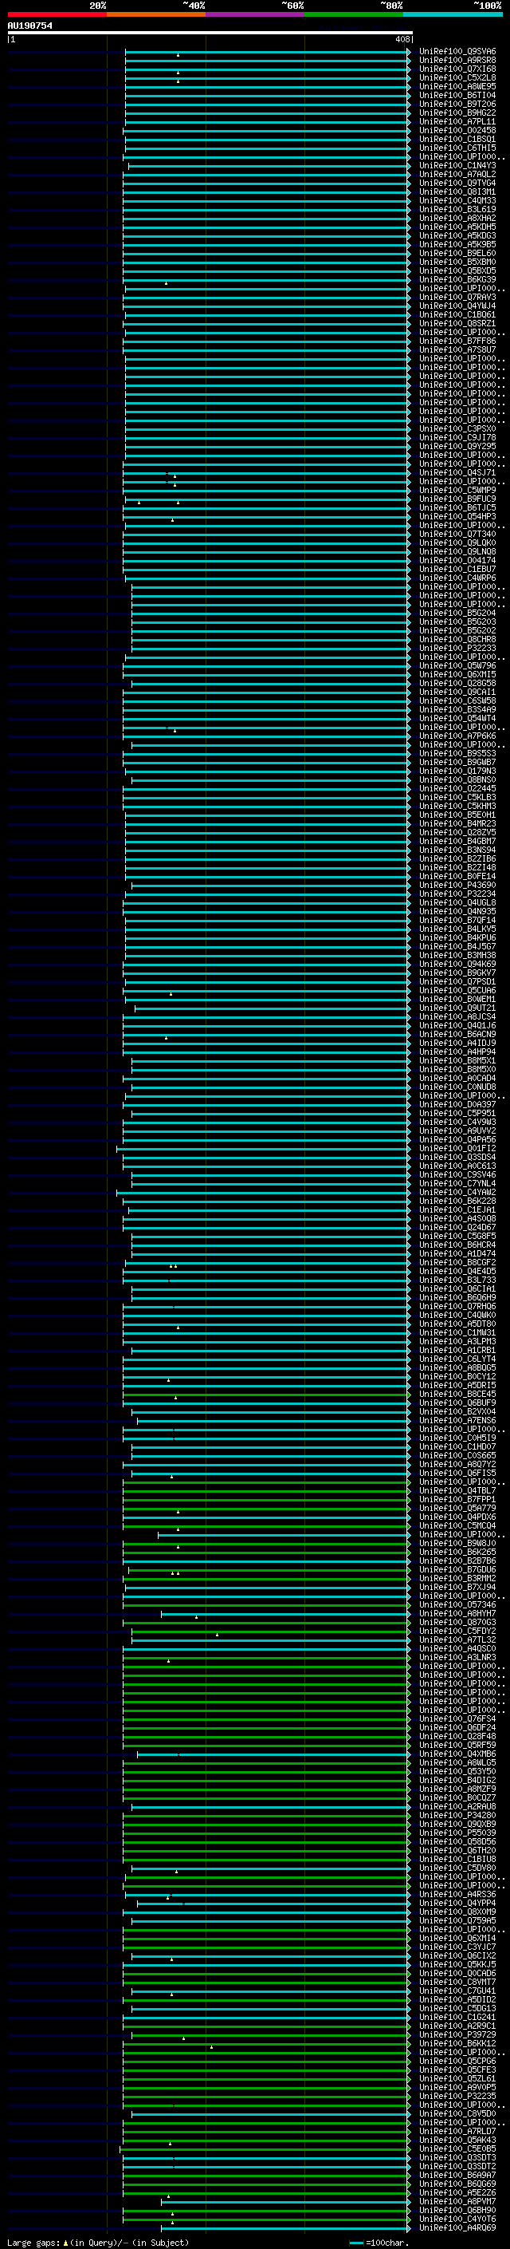The image size is (510, 2249).
Task: Click the white query sequence bar
Action: click(210, 34)
